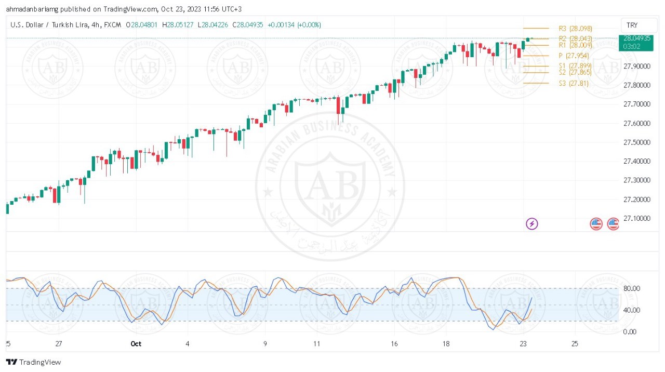Screen dimensions: 665x372
Task: Select the S3 (27.81) pivot level label
Action: [x=574, y=83]
